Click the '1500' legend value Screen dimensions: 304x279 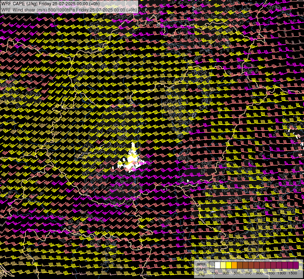(x=293, y=273)
